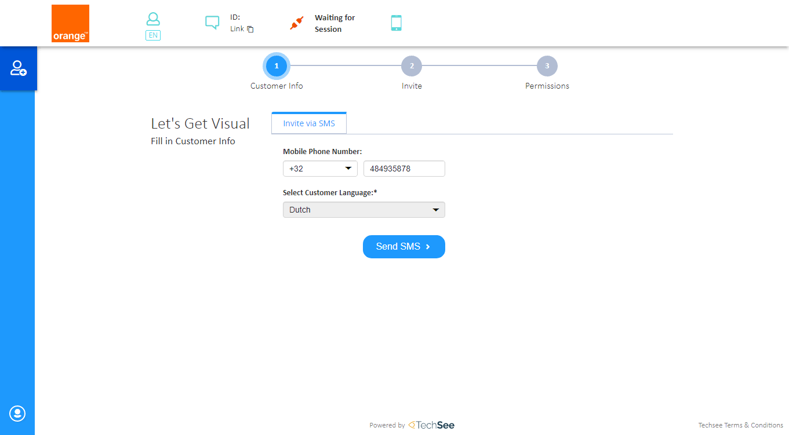Expand the Dutch customer language dropdown
The height and width of the screenshot is (435, 789).
click(x=363, y=210)
